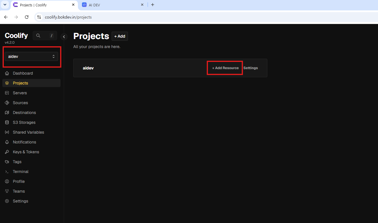Viewport: 378px width, 223px height.
Task: Close the AI DEV tab
Action: [x=142, y=5]
